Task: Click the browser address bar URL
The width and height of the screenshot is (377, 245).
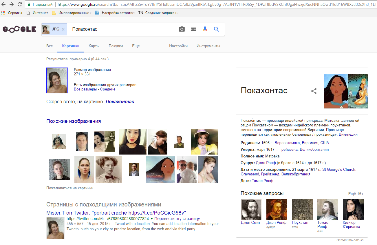Action: [x=217, y=4]
